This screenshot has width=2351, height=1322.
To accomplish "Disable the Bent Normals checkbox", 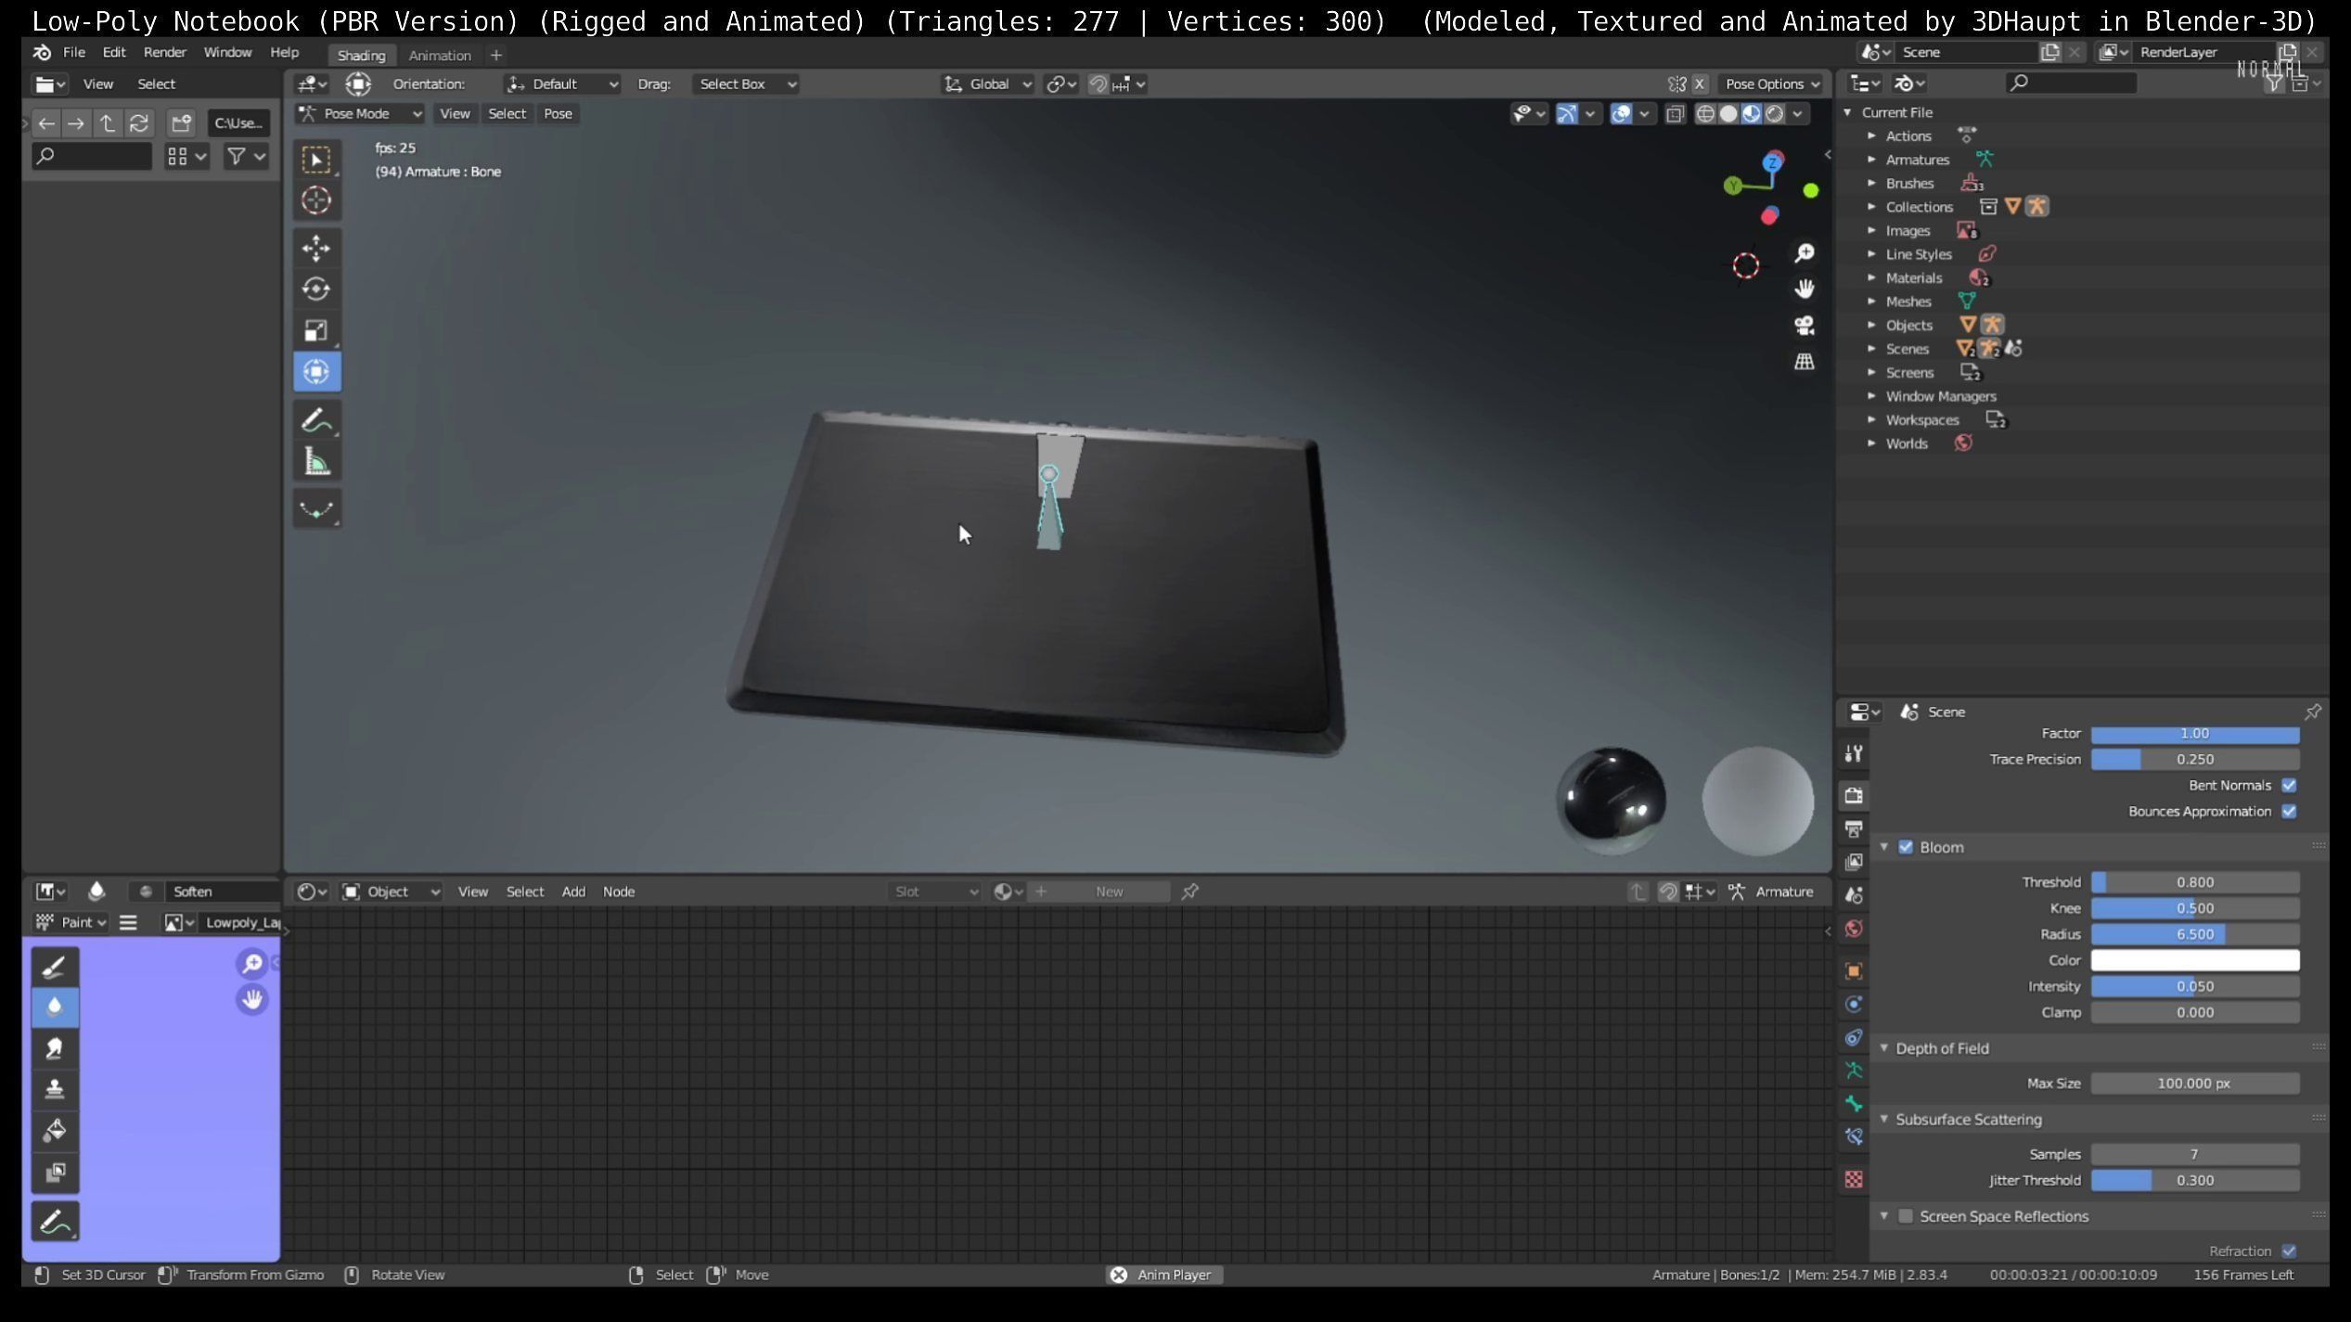I will point(2289,785).
